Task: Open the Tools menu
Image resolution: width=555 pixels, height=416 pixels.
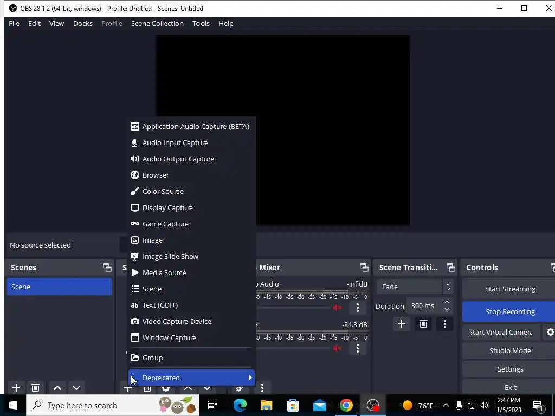Action: 201,23
